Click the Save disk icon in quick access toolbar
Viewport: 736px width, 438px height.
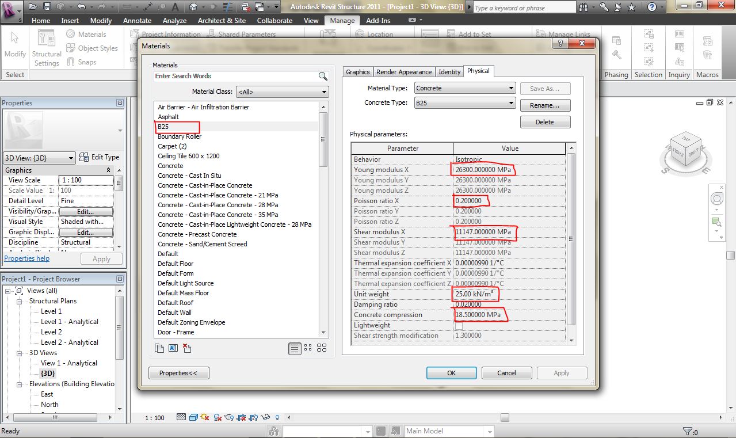pyautogui.click(x=47, y=7)
